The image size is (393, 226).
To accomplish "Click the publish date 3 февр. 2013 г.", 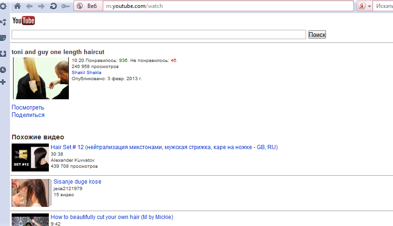I will click(x=125, y=79).
